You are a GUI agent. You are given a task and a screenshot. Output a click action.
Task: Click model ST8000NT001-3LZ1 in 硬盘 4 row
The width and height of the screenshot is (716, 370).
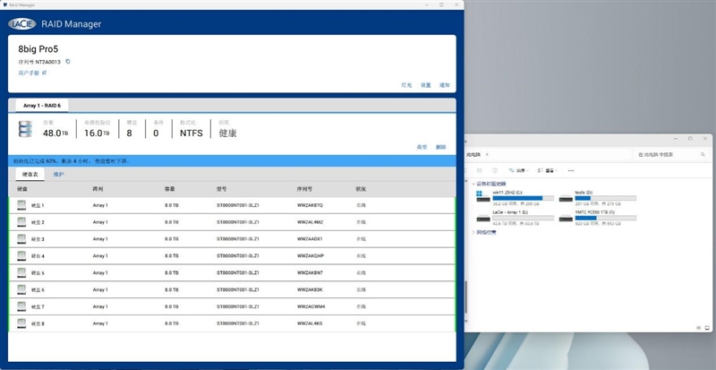238,255
